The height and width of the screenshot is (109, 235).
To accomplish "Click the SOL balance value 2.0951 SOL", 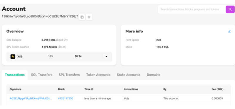I will (x=48, y=40).
